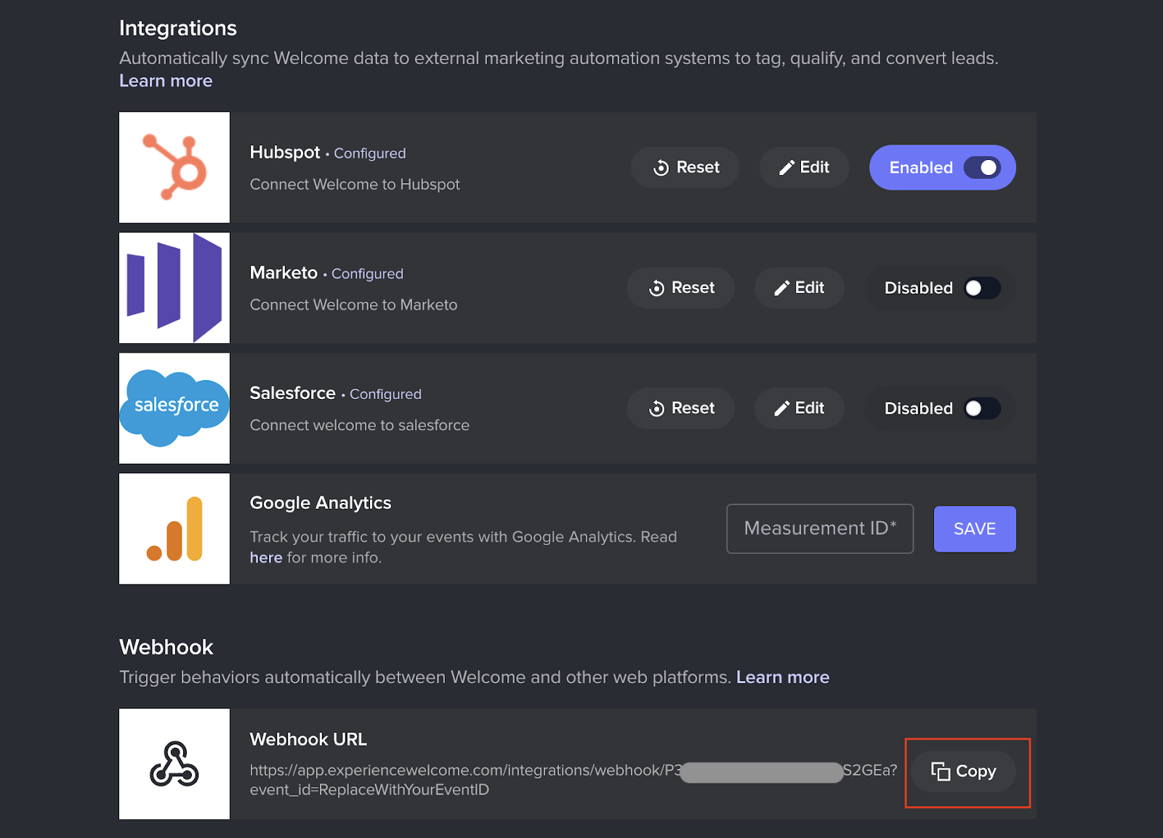This screenshot has height=838, width=1163.
Task: Open Learn more link under Integrations
Action: tap(166, 81)
